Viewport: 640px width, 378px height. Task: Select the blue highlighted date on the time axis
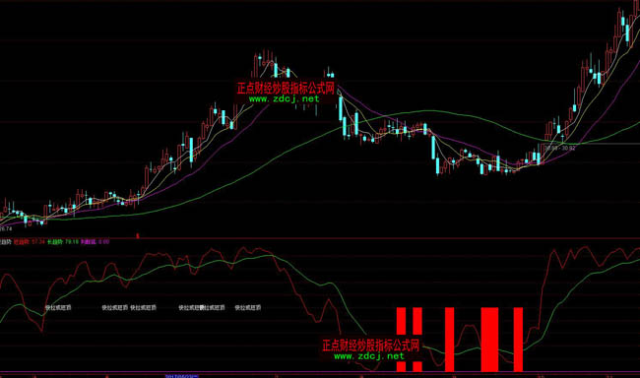(181, 376)
